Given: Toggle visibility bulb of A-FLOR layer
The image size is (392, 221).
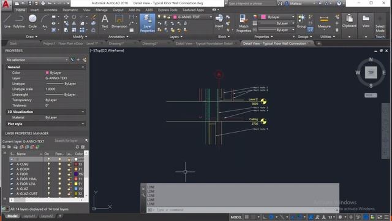Looking at the screenshot, I should coord(49,174).
